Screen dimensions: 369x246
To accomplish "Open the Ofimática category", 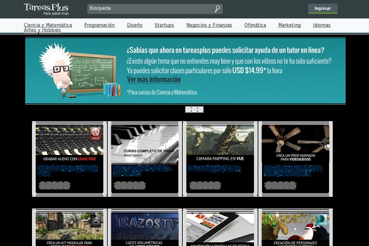I will coord(255,25).
